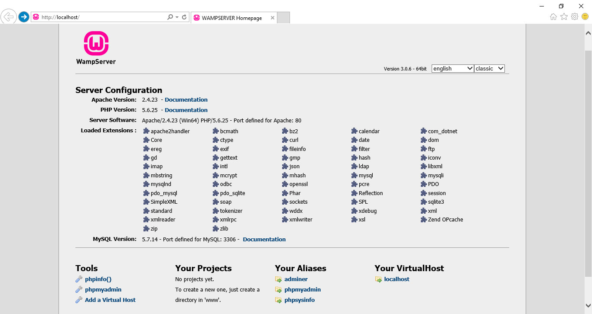The image size is (592, 314).
Task: Click the vertical scrollbar down arrow
Action: pos(588,310)
